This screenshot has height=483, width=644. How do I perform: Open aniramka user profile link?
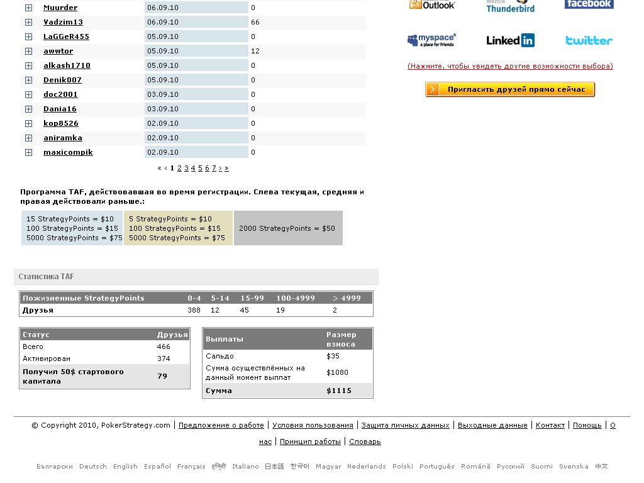click(63, 138)
